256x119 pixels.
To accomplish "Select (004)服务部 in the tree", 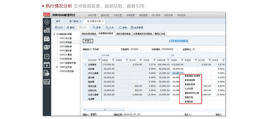I will click(66, 51).
